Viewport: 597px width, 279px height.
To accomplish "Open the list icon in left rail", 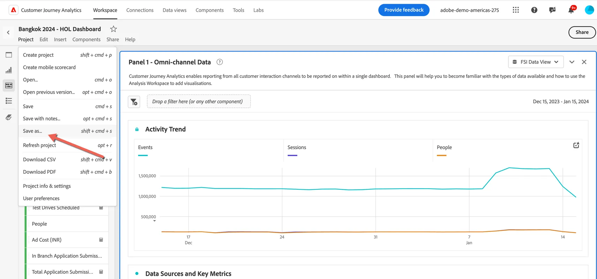I will pyautogui.click(x=9, y=101).
